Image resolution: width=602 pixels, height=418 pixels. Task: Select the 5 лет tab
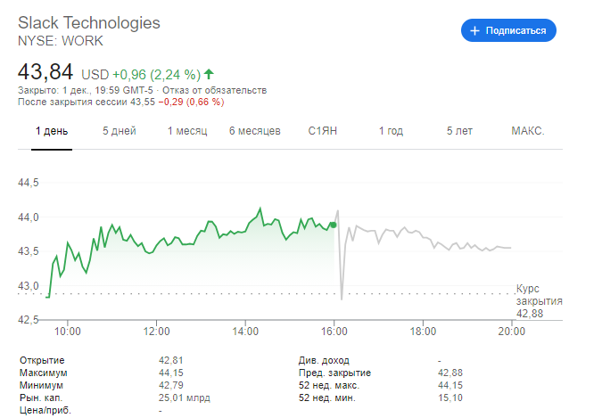pos(459,131)
